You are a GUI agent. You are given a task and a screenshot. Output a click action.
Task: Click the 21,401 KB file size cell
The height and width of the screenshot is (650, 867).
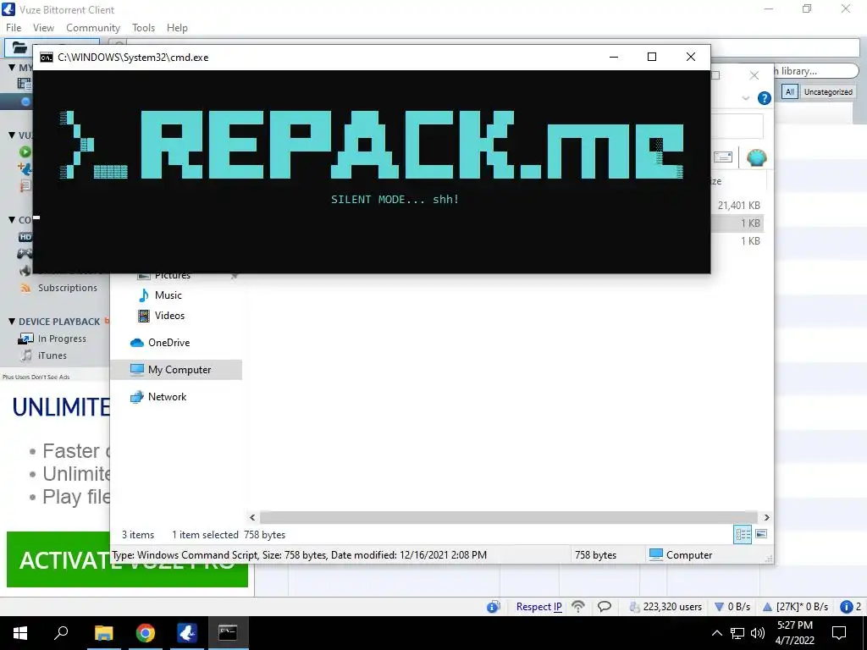pyautogui.click(x=738, y=206)
